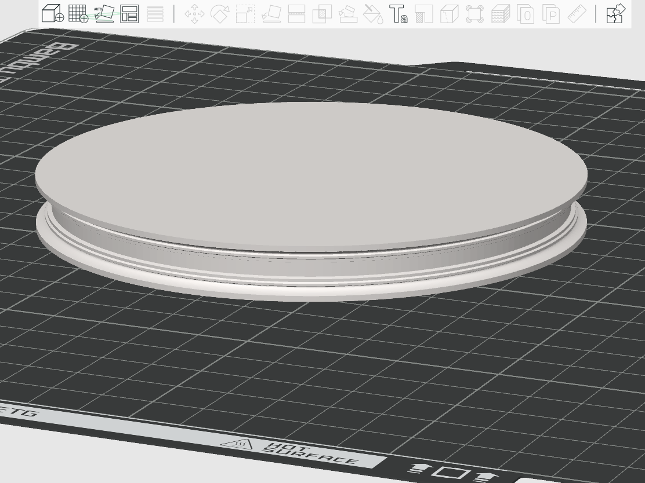
Task: Open the Brim ears tool
Action: click(x=474, y=13)
